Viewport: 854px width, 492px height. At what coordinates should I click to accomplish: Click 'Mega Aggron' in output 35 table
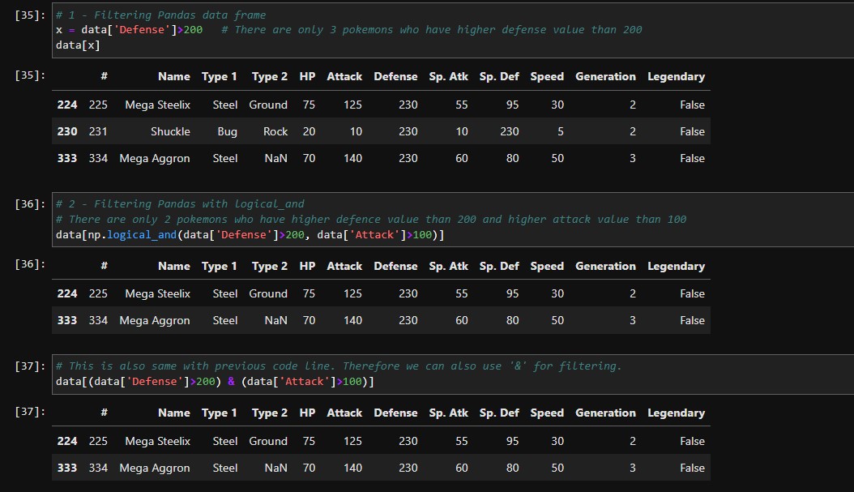(155, 159)
